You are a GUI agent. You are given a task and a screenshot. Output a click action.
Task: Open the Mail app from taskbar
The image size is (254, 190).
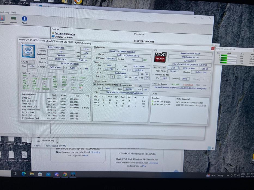tap(48, 174)
